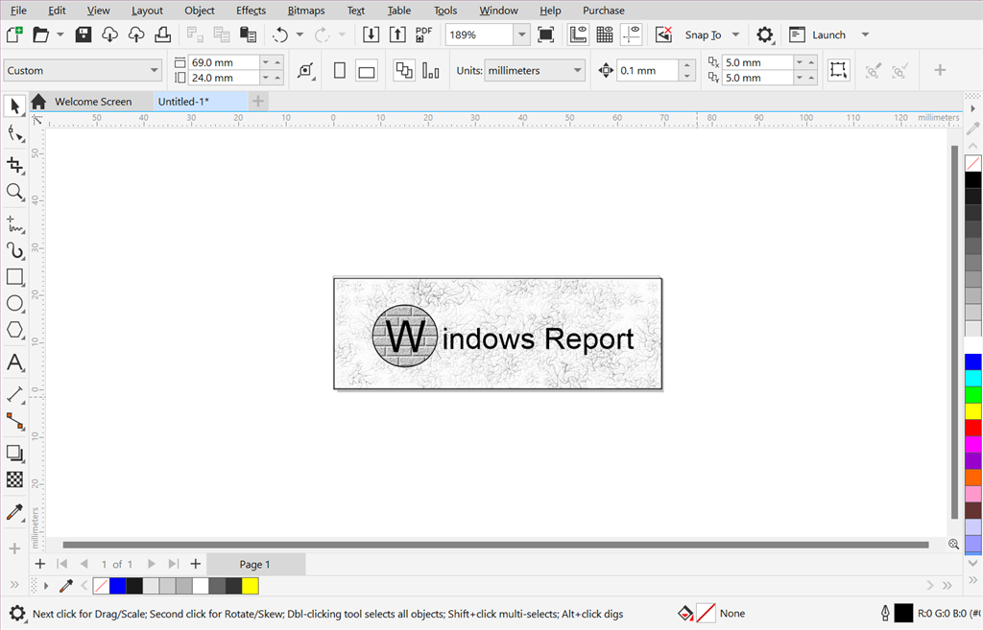The image size is (983, 630).
Task: Select the Drop Shadow tool
Action: click(x=14, y=453)
